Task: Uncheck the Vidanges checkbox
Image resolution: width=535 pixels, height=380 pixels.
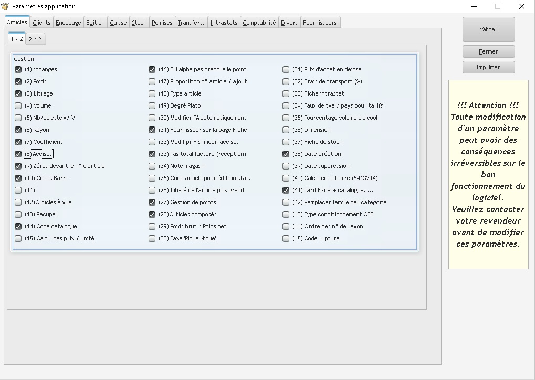Action: point(18,69)
